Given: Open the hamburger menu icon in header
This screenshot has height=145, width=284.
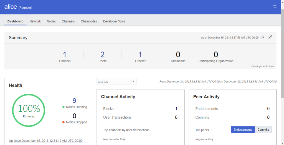Looking at the screenshot, I should [275, 7].
